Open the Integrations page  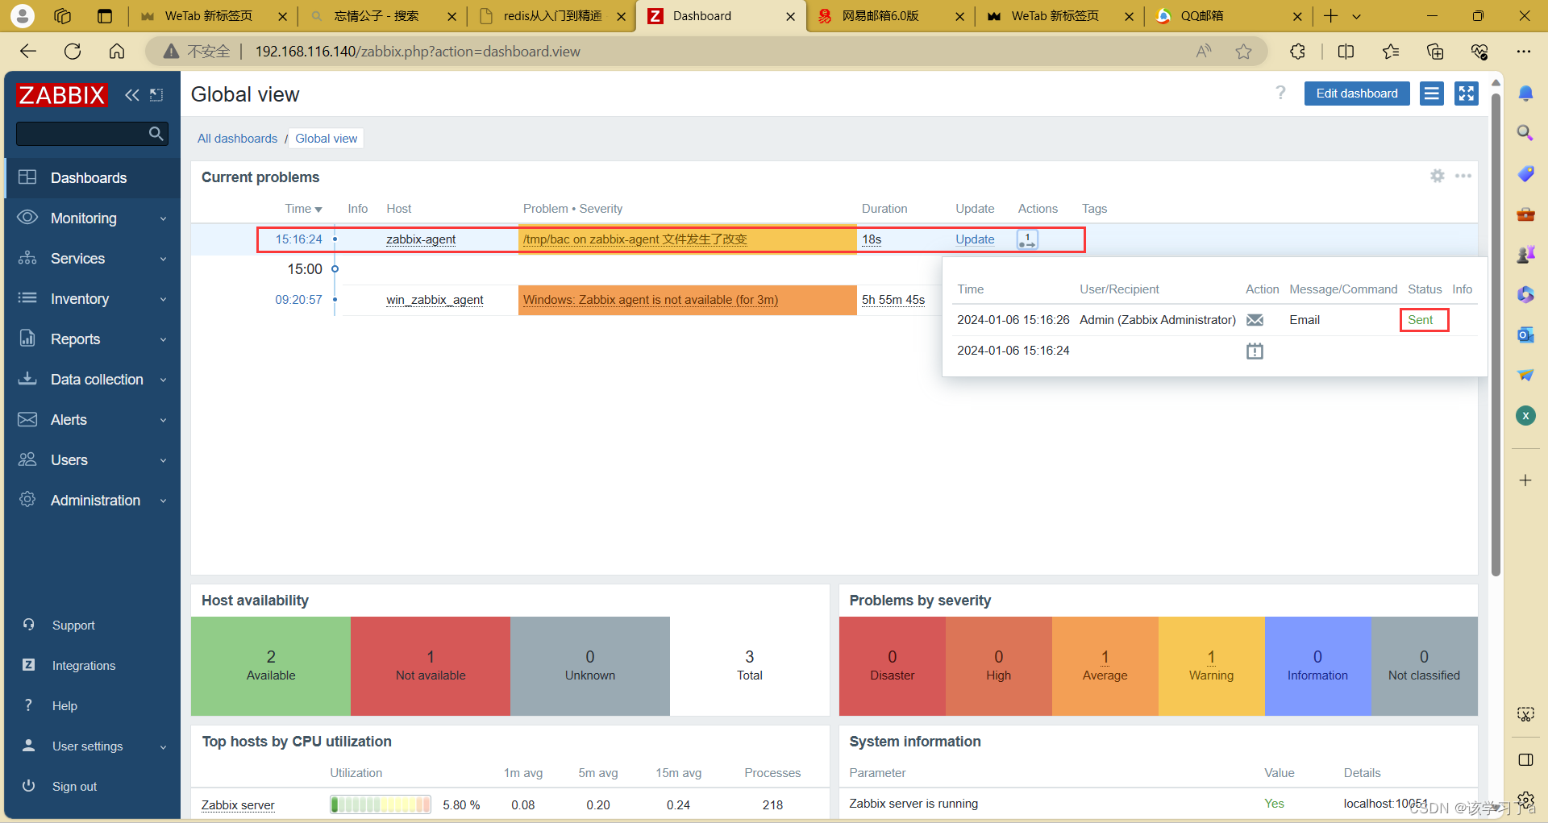(x=84, y=666)
